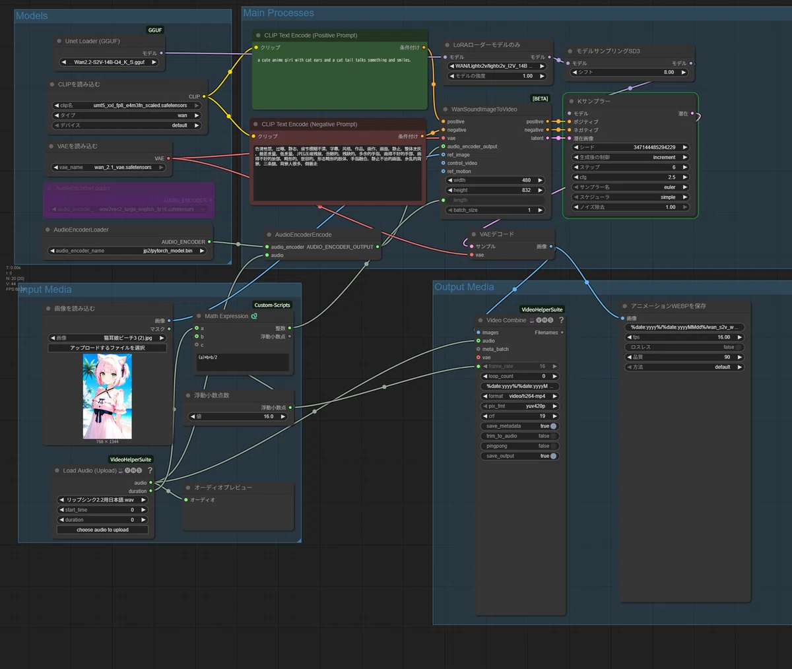Image resolution: width=792 pixels, height=669 pixels.
Task: Collapse the Math Expression node via its dot
Action: pyautogui.click(x=198, y=316)
